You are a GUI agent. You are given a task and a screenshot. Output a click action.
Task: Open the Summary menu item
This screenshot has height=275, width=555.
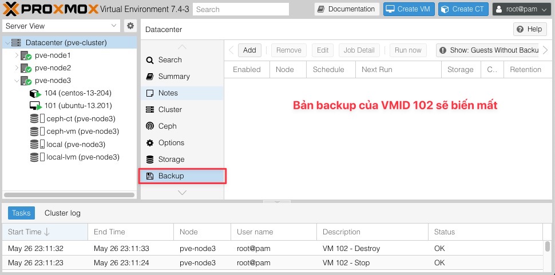click(x=182, y=77)
